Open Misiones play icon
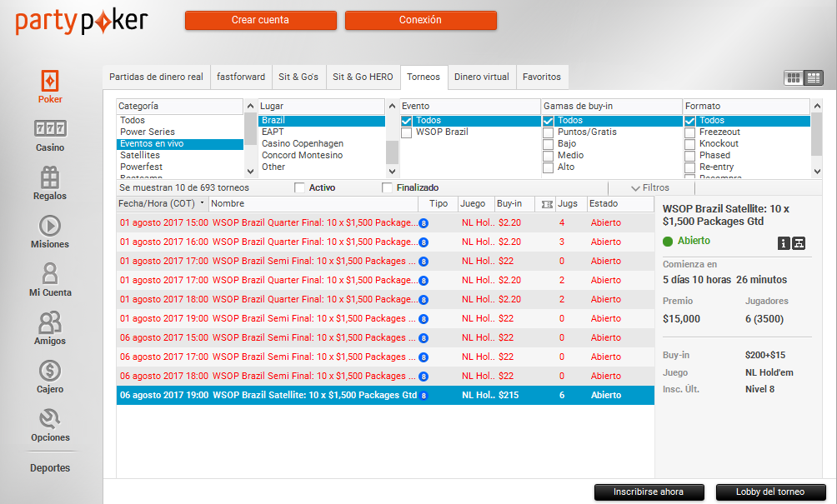837x504 pixels. coord(50,226)
